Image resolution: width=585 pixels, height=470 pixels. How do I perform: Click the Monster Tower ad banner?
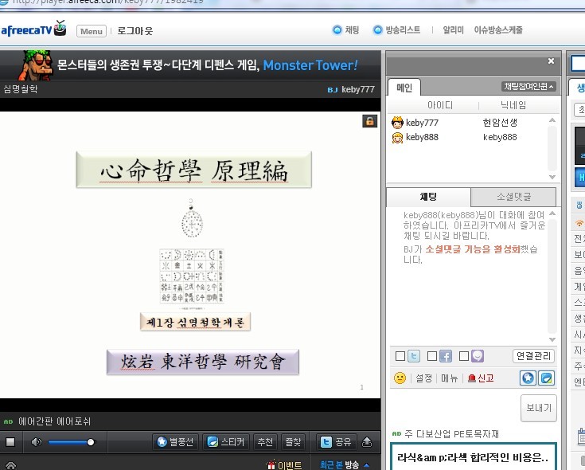190,65
